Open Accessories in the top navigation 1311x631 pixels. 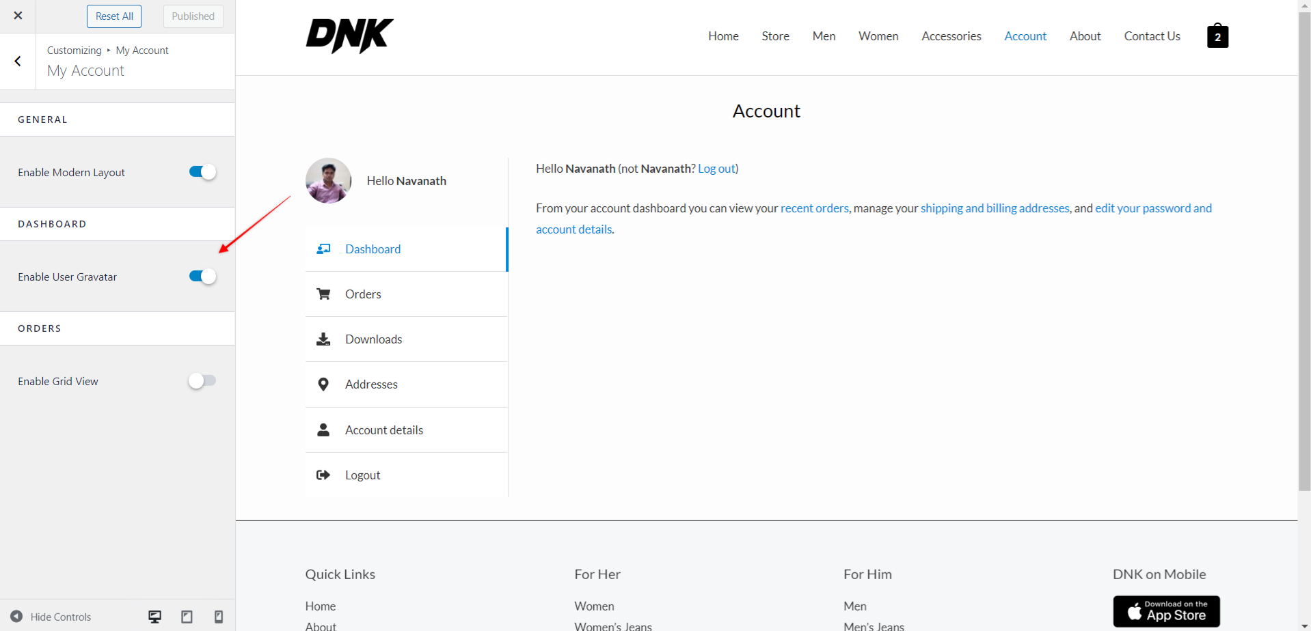951,36
